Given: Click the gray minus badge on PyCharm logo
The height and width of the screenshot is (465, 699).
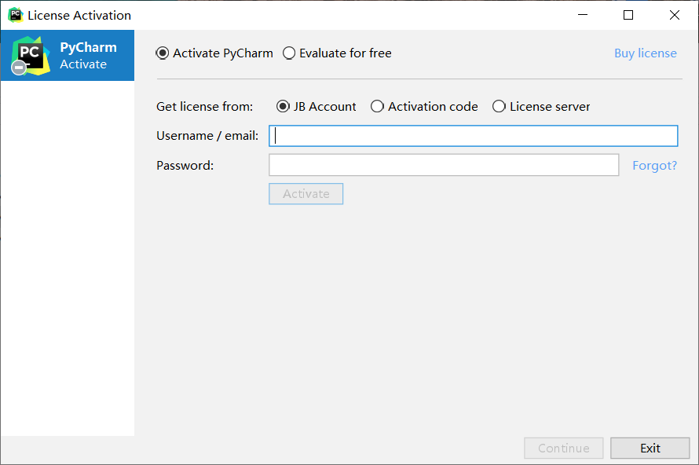Looking at the screenshot, I should 19,68.
